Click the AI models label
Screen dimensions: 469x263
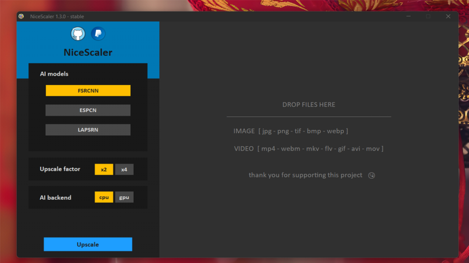(x=54, y=74)
